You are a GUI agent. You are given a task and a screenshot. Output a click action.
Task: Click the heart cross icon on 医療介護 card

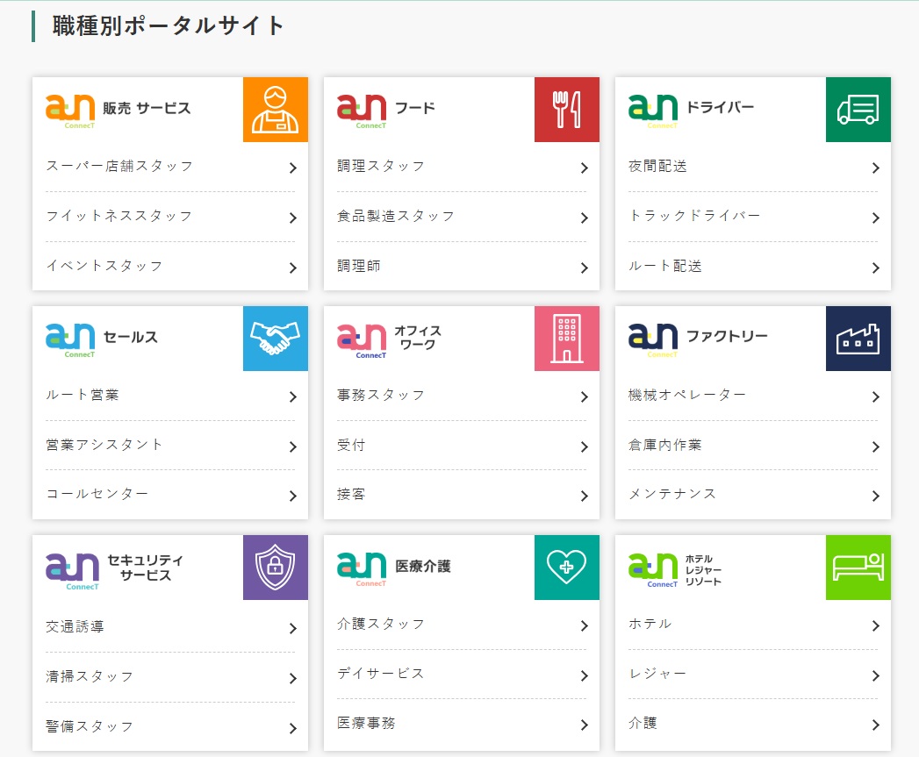click(566, 568)
